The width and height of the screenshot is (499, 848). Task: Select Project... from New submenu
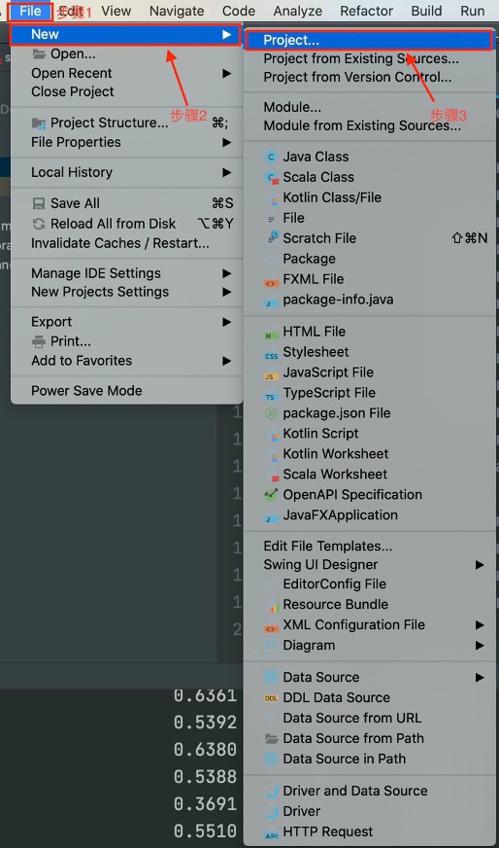(x=369, y=40)
